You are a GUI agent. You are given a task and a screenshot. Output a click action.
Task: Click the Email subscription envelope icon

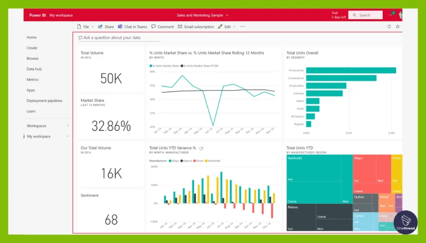click(x=180, y=27)
